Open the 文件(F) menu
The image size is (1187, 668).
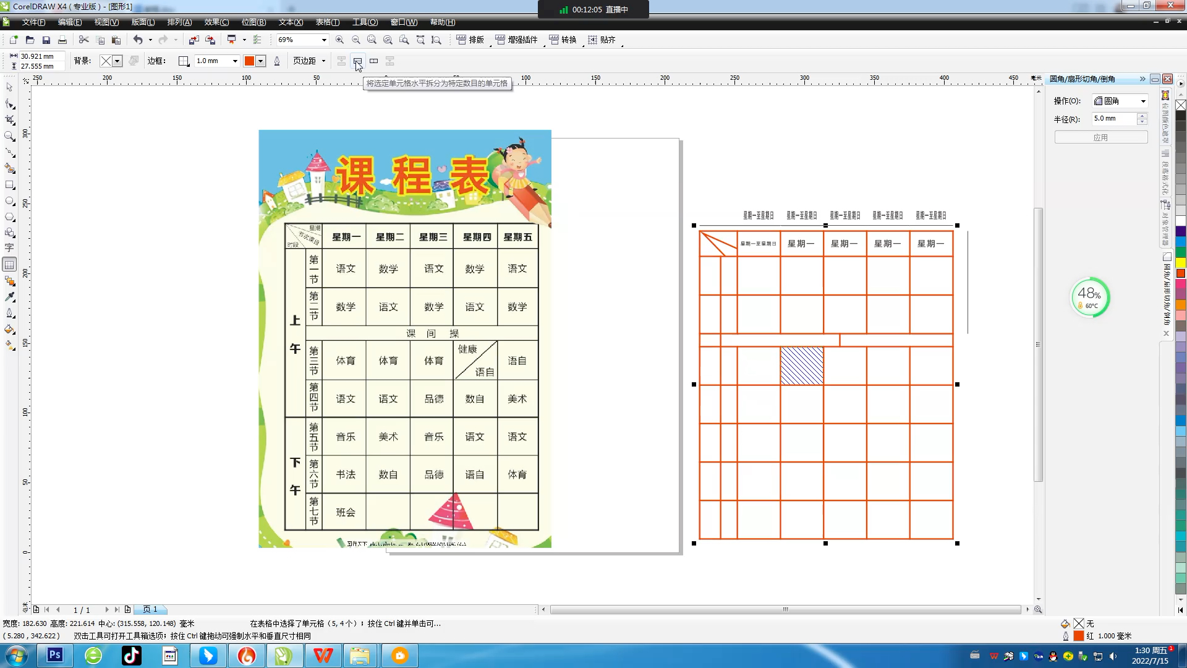pyautogui.click(x=33, y=22)
